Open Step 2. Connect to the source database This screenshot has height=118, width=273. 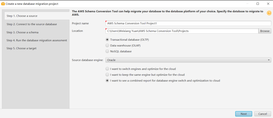(x=32, y=24)
